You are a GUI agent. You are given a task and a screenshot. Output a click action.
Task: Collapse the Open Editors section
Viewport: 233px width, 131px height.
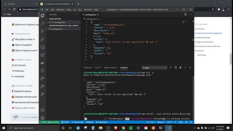tap(55, 19)
